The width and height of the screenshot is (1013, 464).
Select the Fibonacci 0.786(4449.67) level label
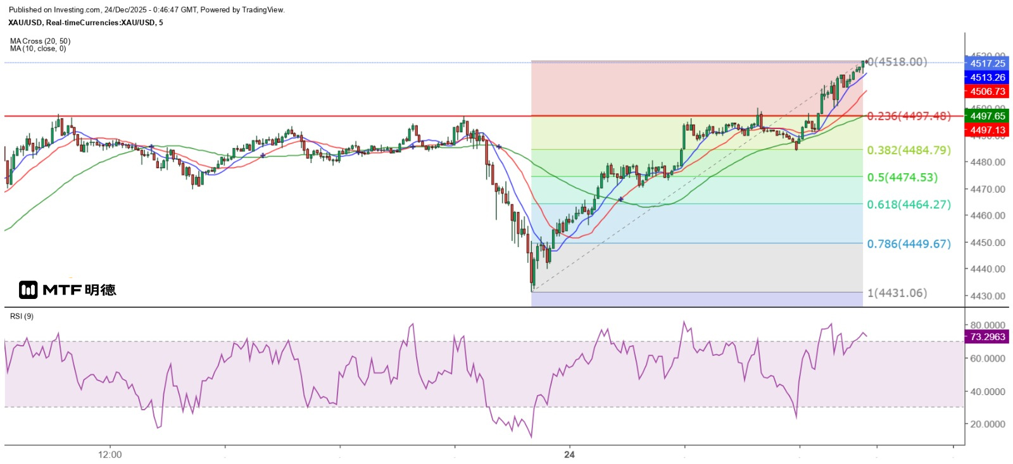(909, 244)
